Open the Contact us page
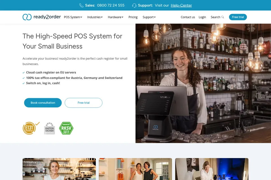 (x=188, y=17)
